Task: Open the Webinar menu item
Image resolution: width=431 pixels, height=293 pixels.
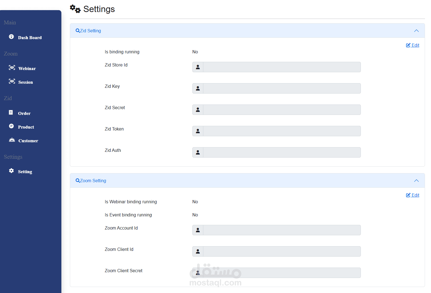Action: point(27,68)
